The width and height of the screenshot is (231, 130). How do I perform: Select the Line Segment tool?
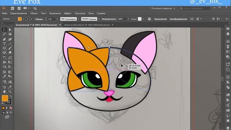click(x=10, y=44)
